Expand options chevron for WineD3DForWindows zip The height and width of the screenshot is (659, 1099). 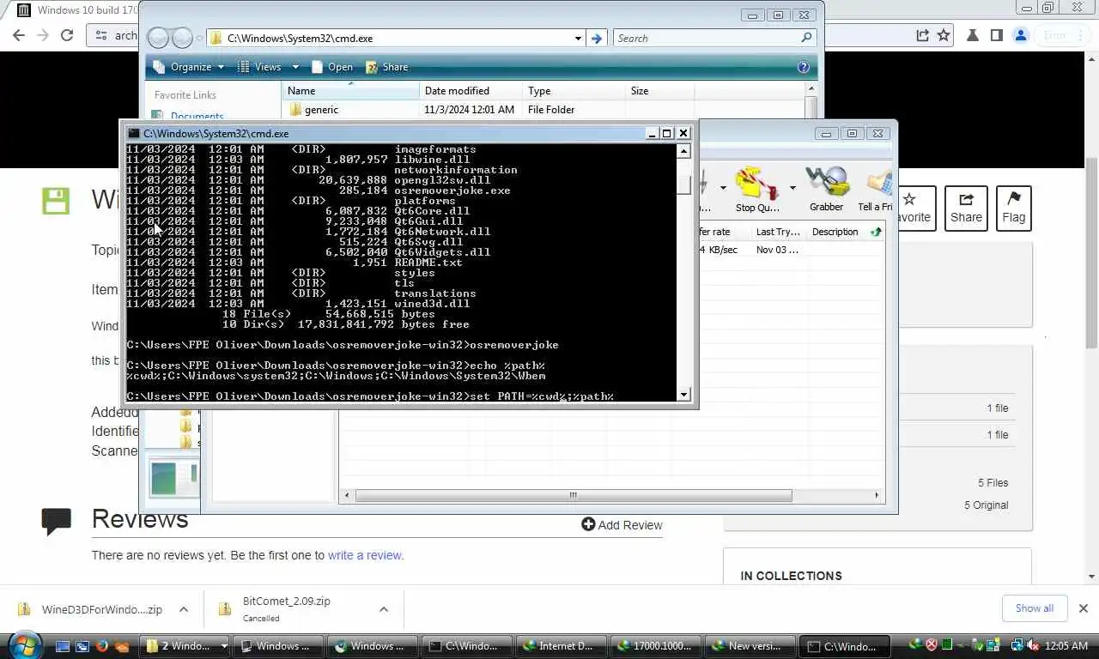click(184, 609)
